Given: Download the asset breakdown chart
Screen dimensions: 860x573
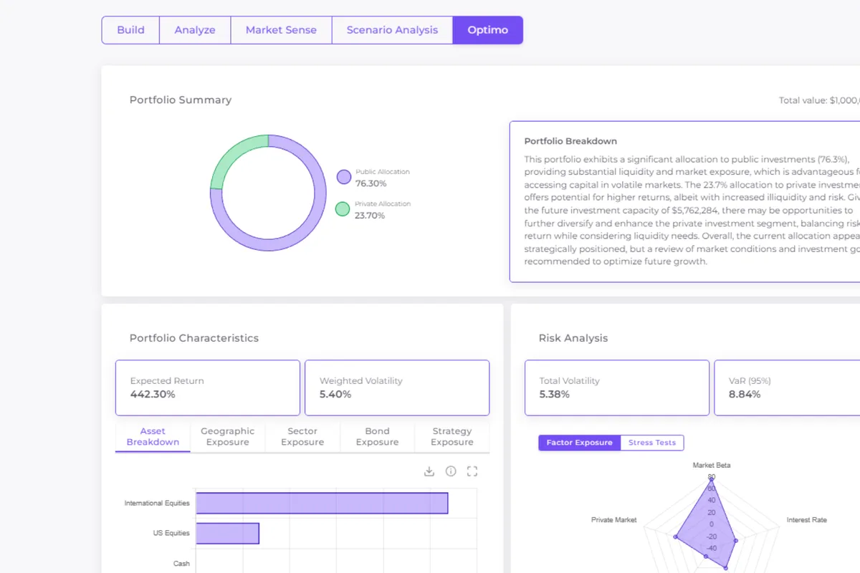Looking at the screenshot, I should pos(429,471).
